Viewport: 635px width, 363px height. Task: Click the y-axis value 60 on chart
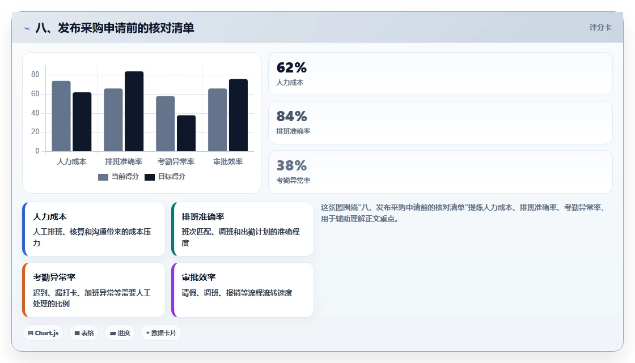click(x=35, y=94)
